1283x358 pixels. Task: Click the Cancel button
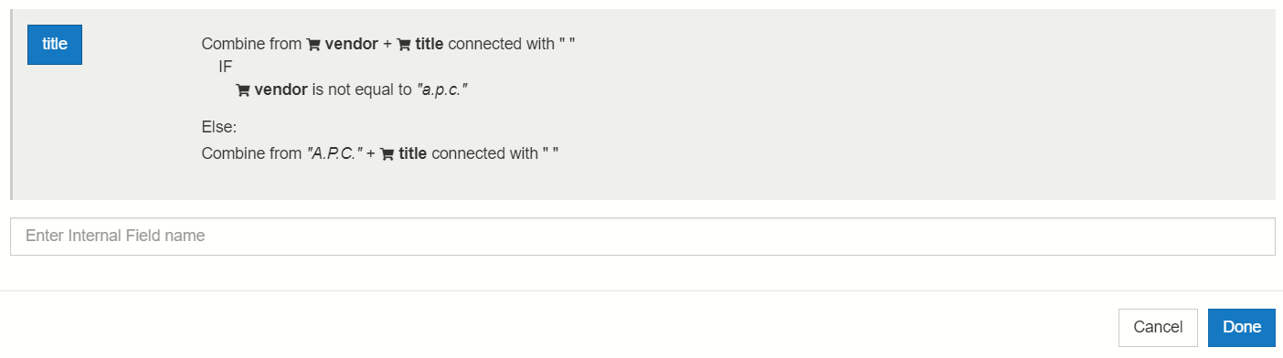point(1158,328)
